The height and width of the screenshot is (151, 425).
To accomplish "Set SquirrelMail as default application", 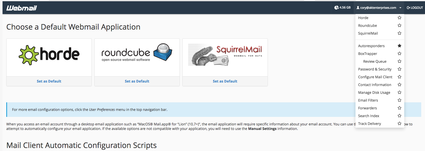I will click(x=225, y=81).
